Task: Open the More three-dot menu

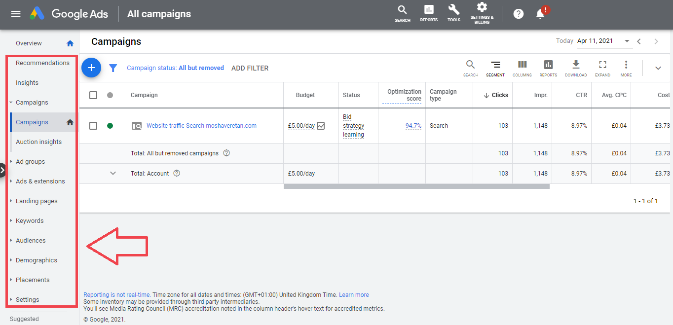Action: (x=626, y=68)
